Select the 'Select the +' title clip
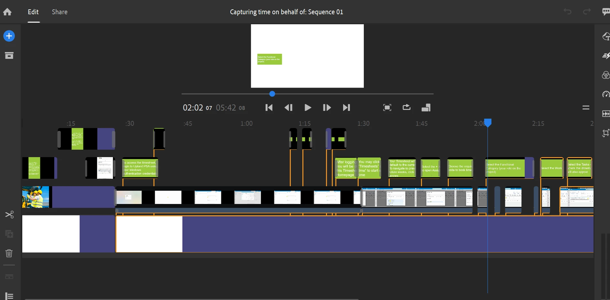Image resolution: width=610 pixels, height=300 pixels. tap(430, 168)
